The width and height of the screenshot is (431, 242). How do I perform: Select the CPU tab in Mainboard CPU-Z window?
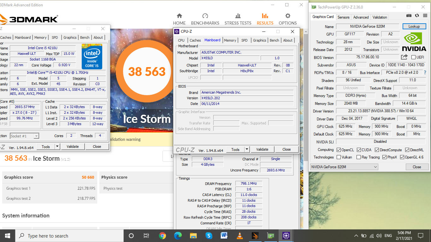click(x=181, y=40)
